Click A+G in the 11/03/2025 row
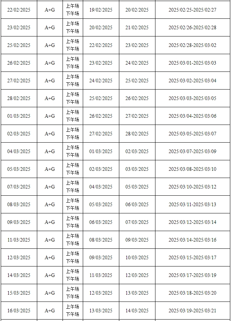231x321 pixels. (x=50, y=240)
